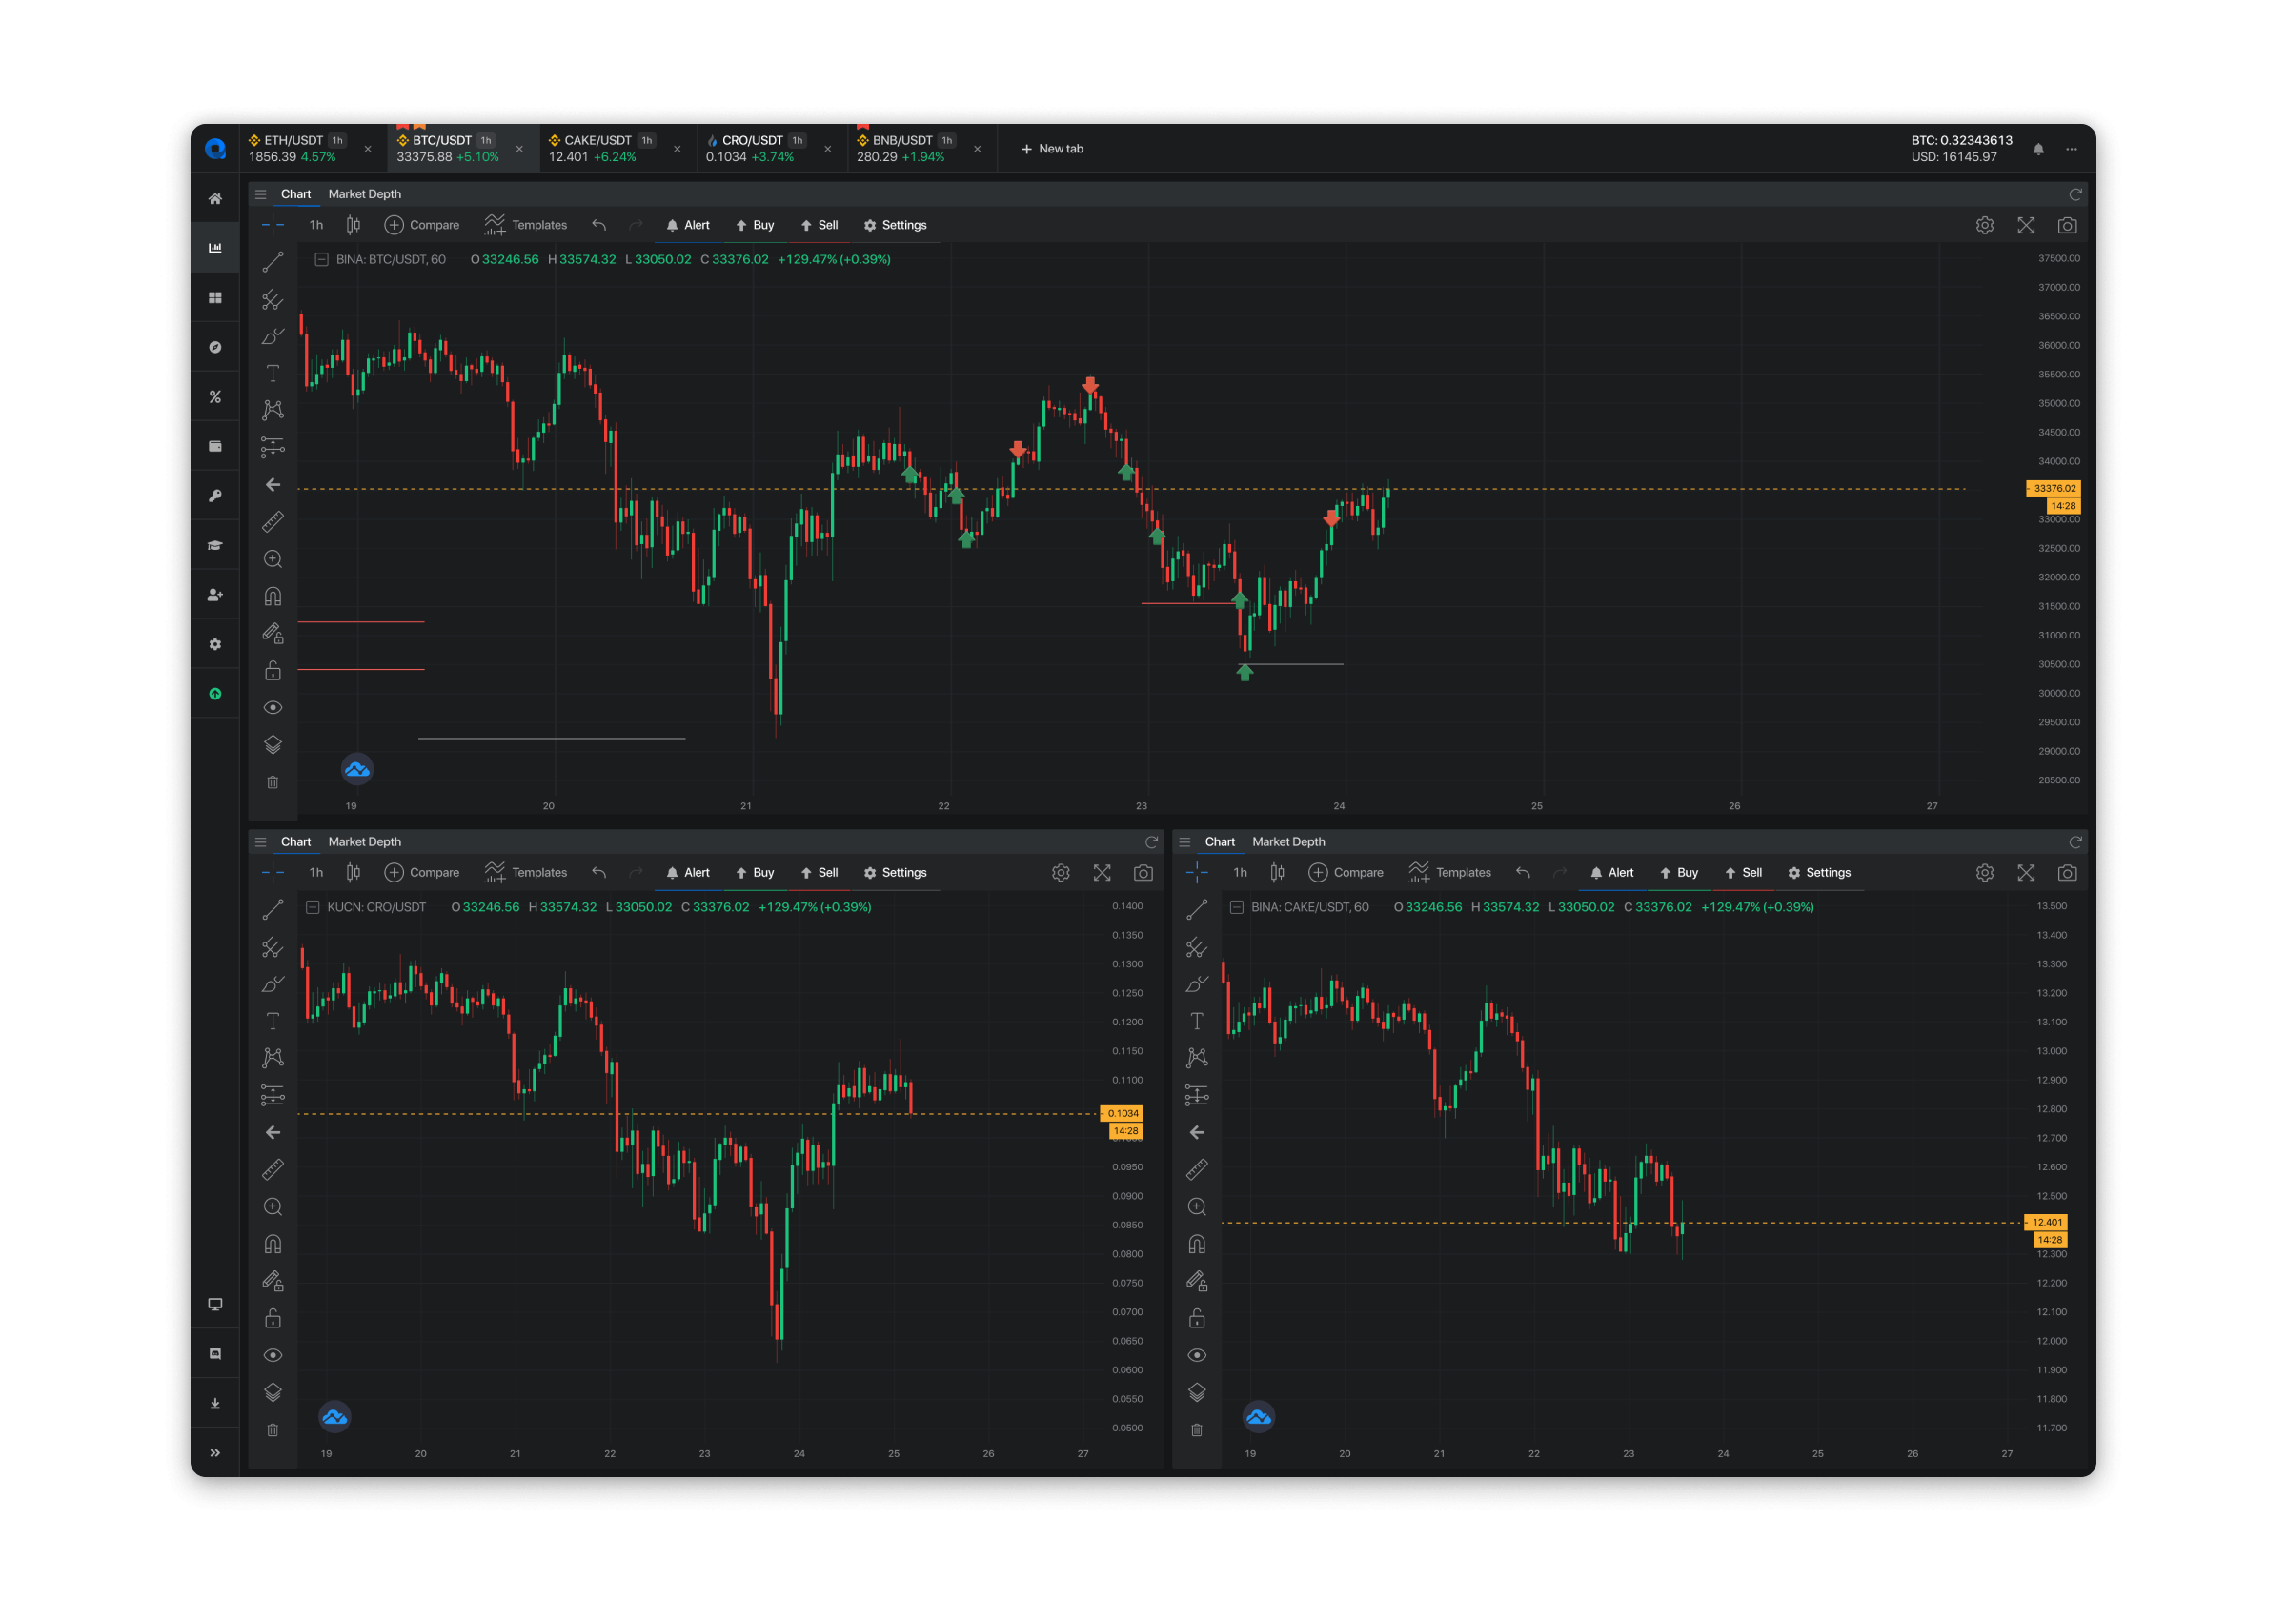Collapse the BINA: CAKE/USDT legend
The width and height of the screenshot is (2287, 1601).
pos(1237,907)
